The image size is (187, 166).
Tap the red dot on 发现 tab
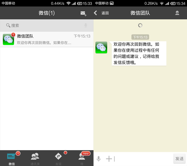pos(65,152)
